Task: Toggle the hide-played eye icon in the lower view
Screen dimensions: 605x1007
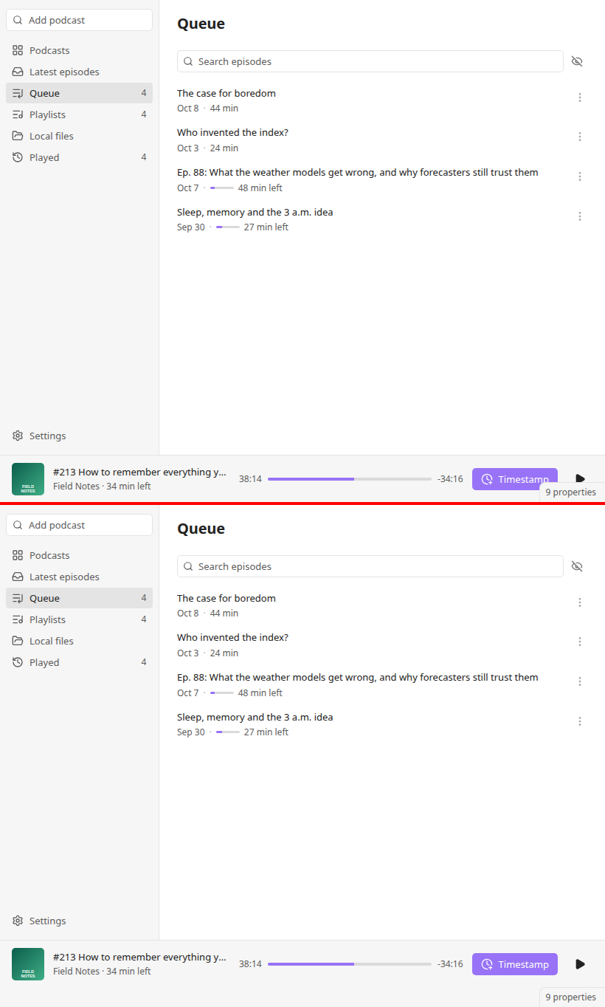Action: click(x=577, y=566)
